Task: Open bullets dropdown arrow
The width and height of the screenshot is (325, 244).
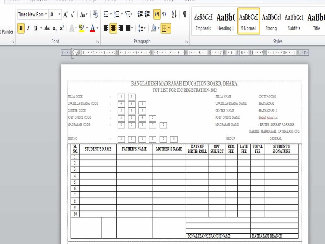Action: point(111,14)
